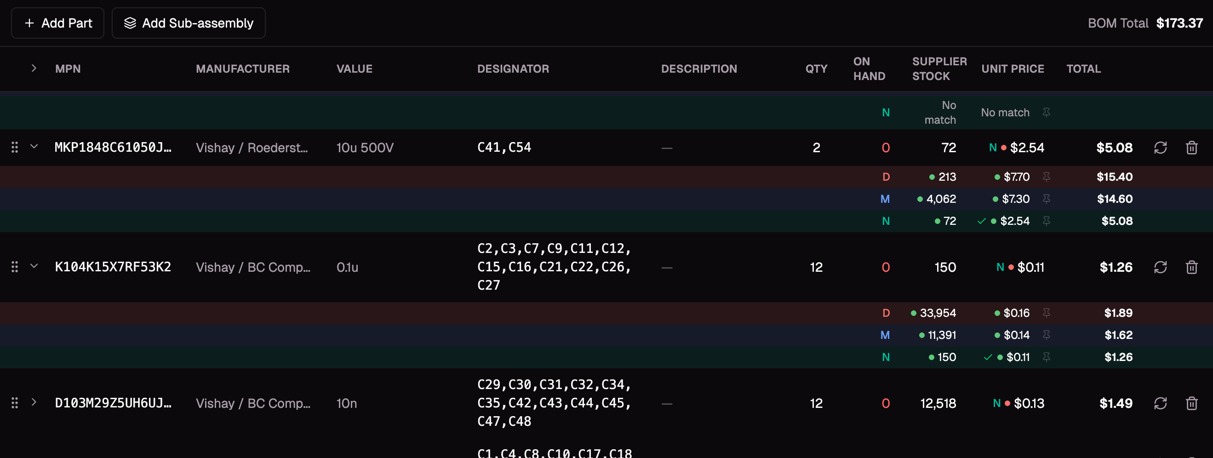1213x458 pixels.
Task: Click the drag handle on K104K15X7RF53K2 row
Action: 14,267
